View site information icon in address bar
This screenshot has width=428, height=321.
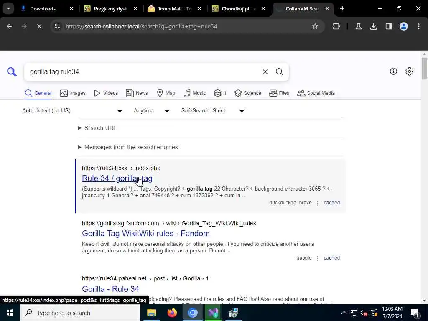(x=57, y=26)
